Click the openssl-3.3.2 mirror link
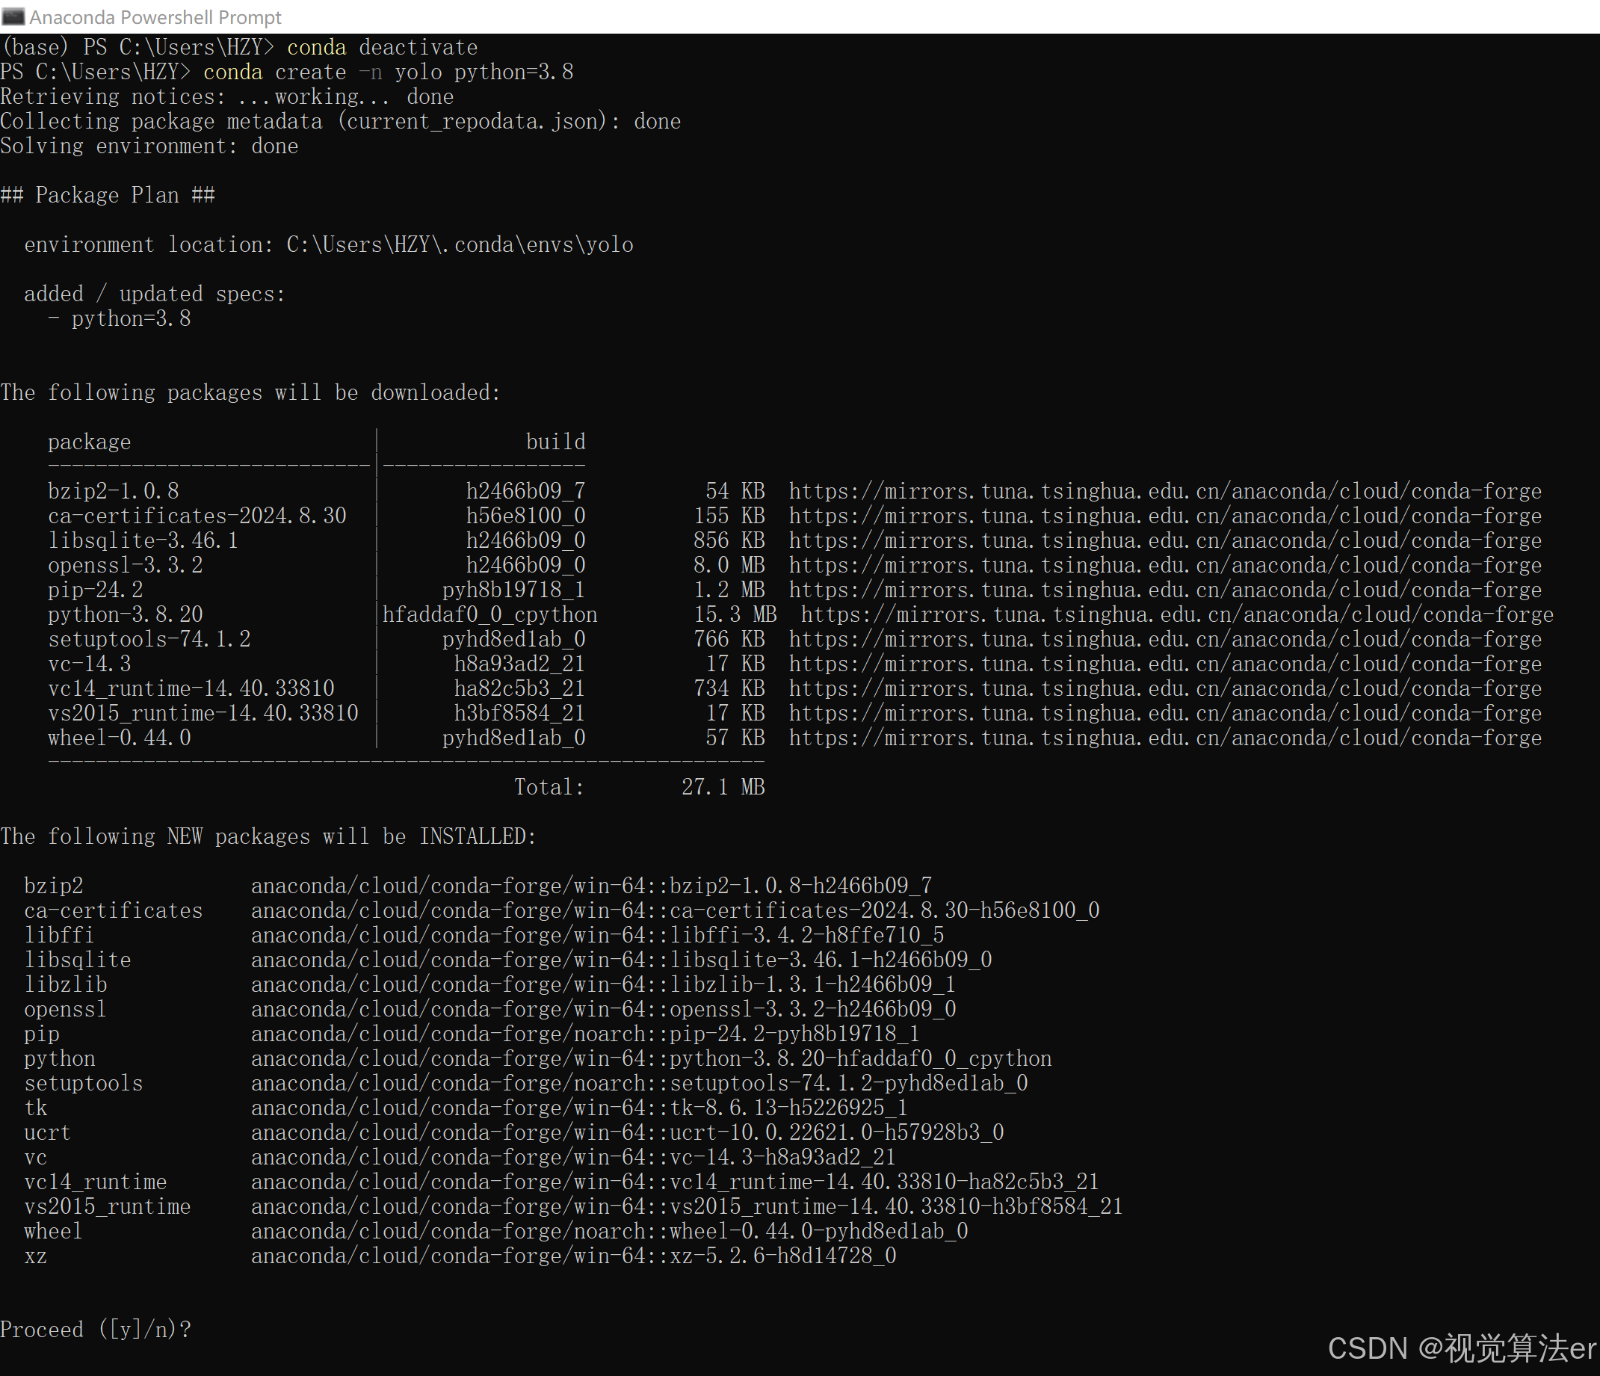 tap(1164, 565)
